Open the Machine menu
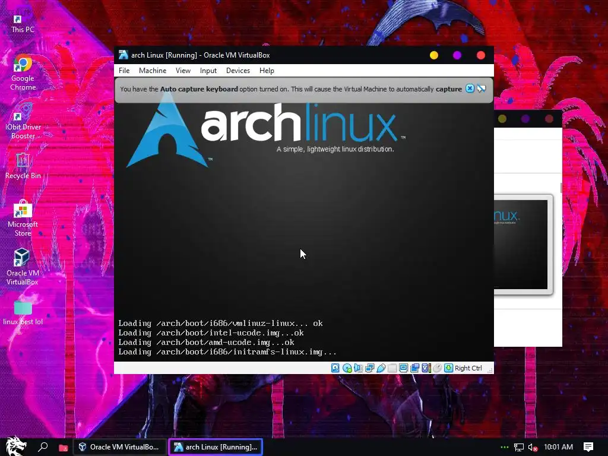This screenshot has height=456, width=608. coord(153,71)
